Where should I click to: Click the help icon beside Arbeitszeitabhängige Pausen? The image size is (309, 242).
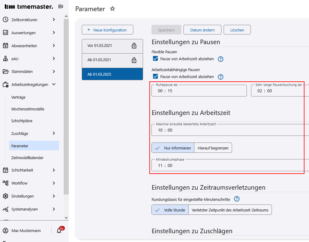coord(221,77)
